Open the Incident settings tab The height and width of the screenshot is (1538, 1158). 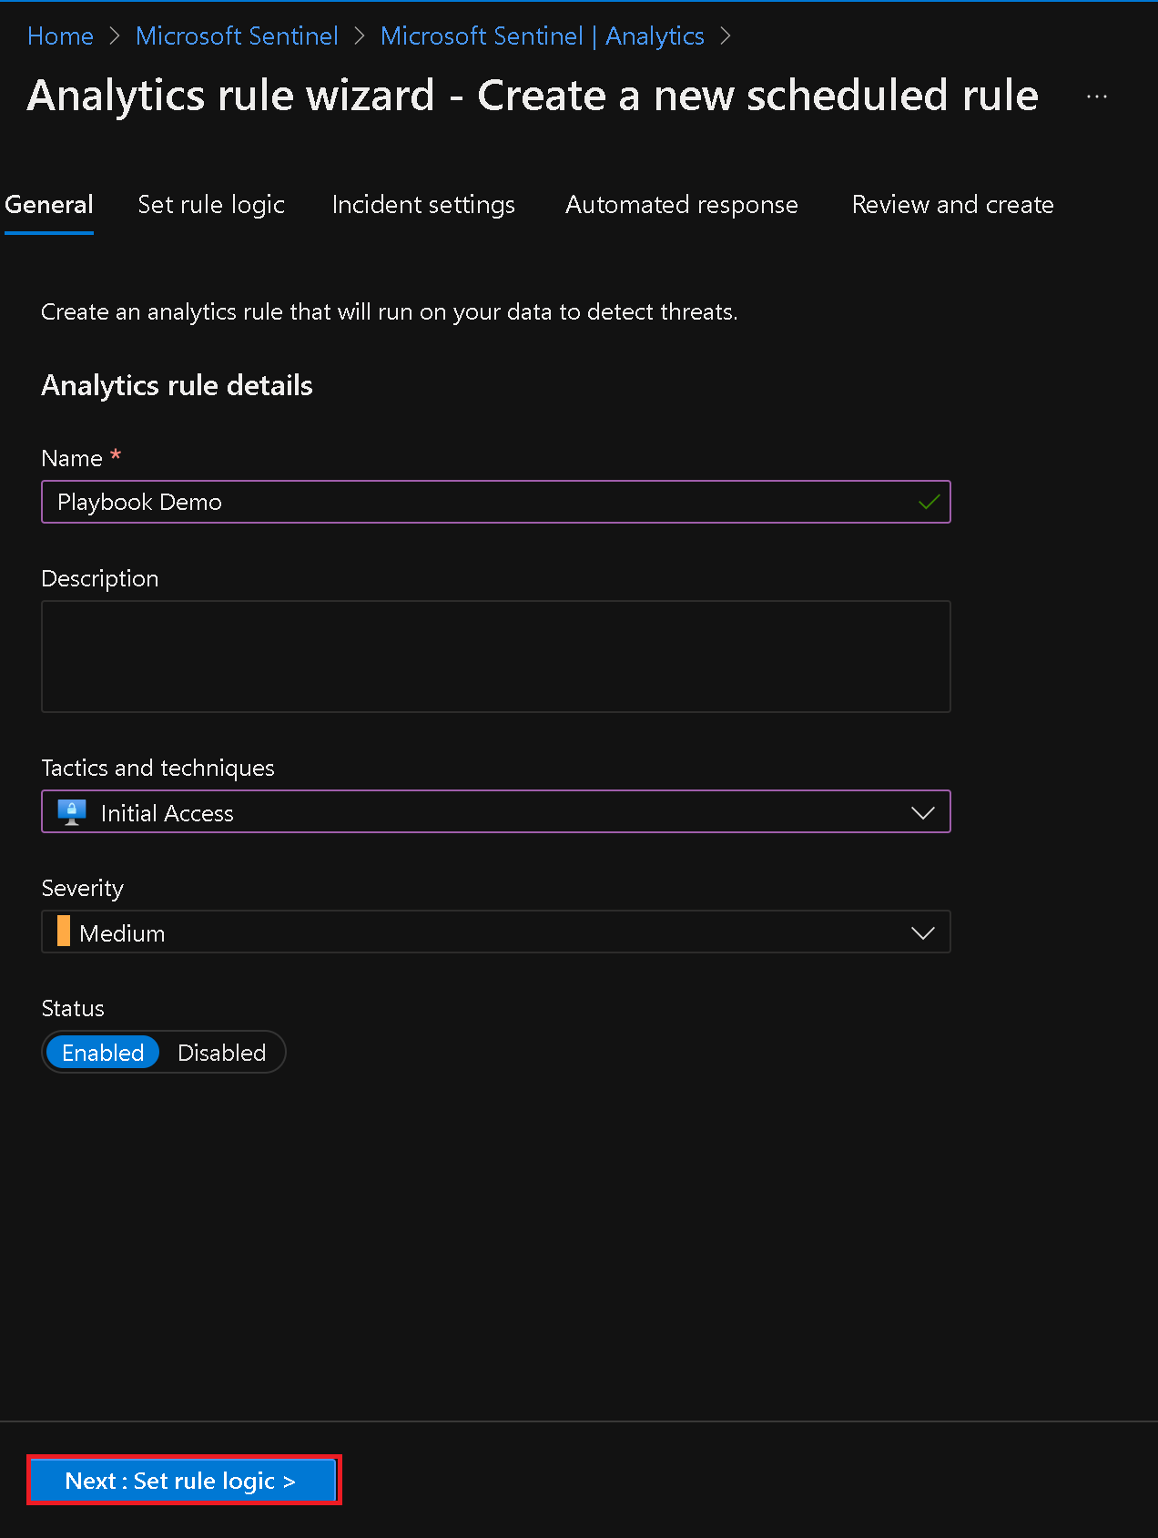coord(423,205)
